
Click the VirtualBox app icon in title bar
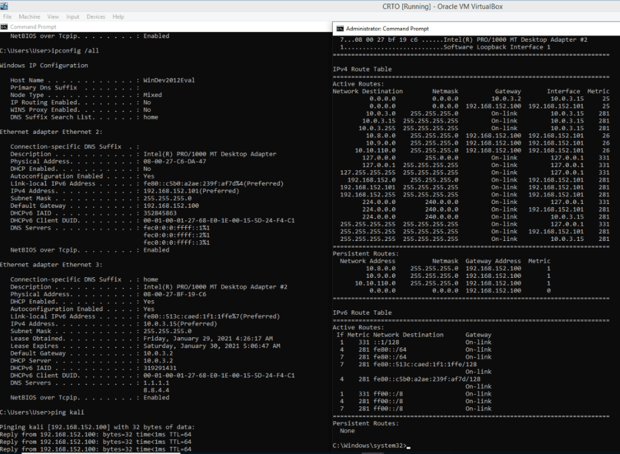click(5, 7)
